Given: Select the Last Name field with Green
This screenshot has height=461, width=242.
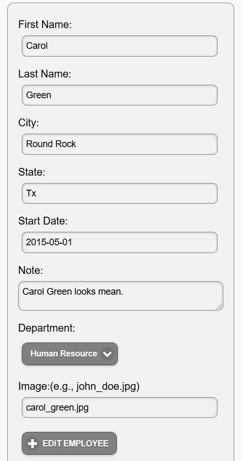Looking at the screenshot, I should pos(119,95).
